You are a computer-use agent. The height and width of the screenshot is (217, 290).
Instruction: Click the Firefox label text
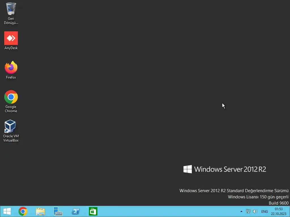click(11, 77)
